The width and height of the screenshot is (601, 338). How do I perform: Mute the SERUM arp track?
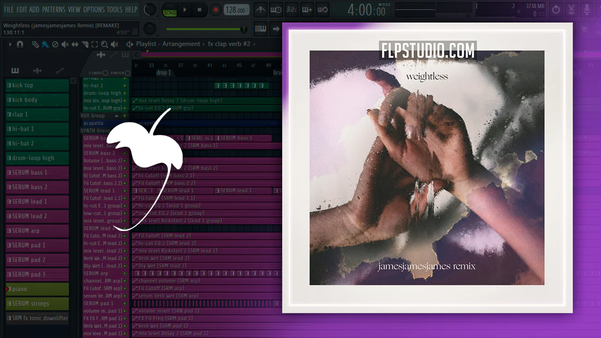pyautogui.click(x=124, y=273)
